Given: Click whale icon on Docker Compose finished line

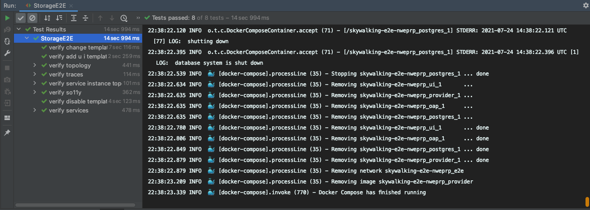Looking at the screenshot, I should [211, 192].
